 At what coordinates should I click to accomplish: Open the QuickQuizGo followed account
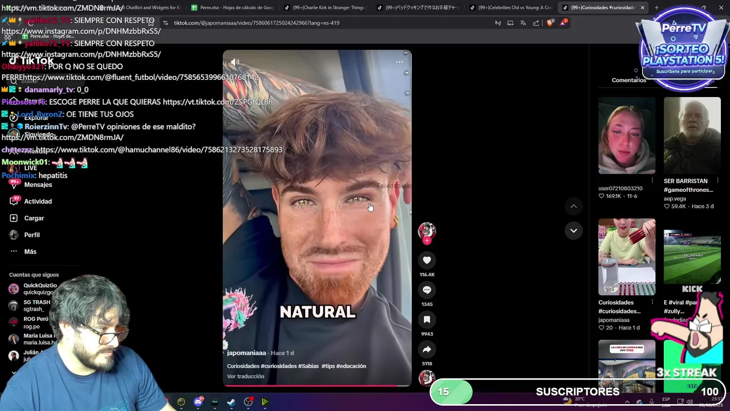[33, 289]
